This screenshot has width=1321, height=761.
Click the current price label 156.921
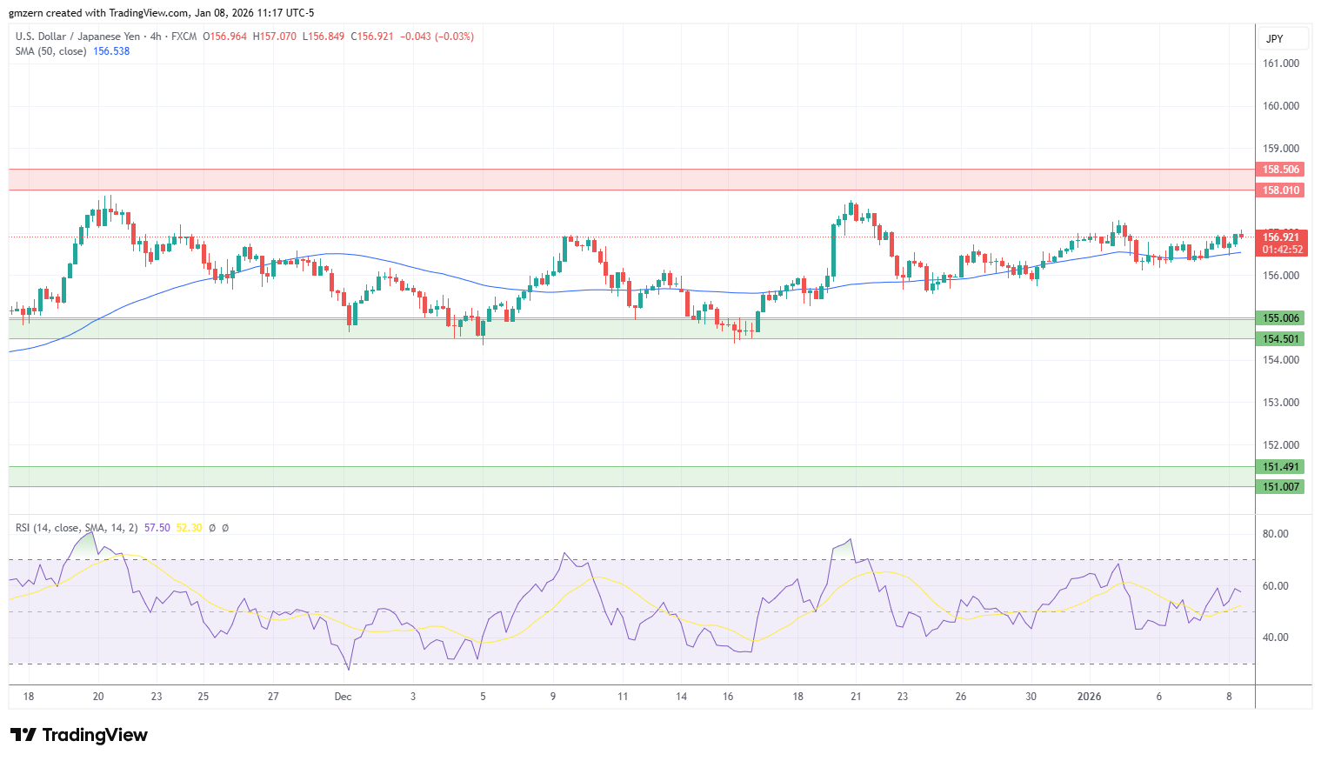pyautogui.click(x=1281, y=237)
